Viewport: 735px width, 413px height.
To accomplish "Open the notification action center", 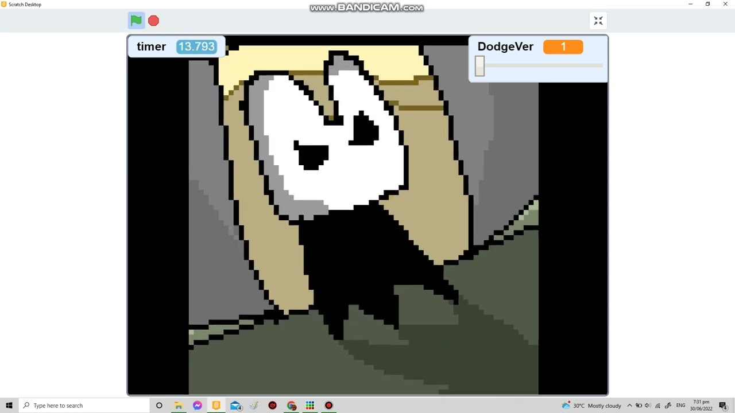I will (x=724, y=406).
